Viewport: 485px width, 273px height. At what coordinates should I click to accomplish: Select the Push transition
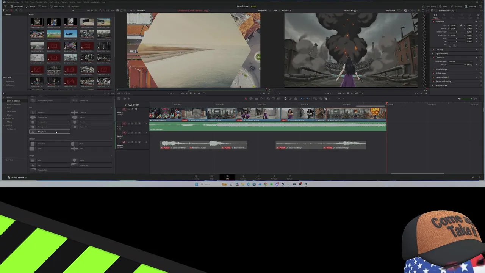(92, 144)
